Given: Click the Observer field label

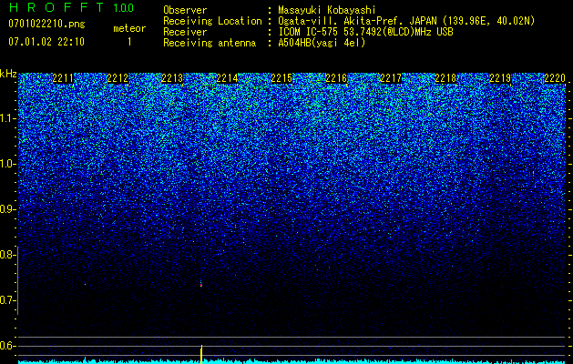Looking at the screenshot, I should point(185,10).
